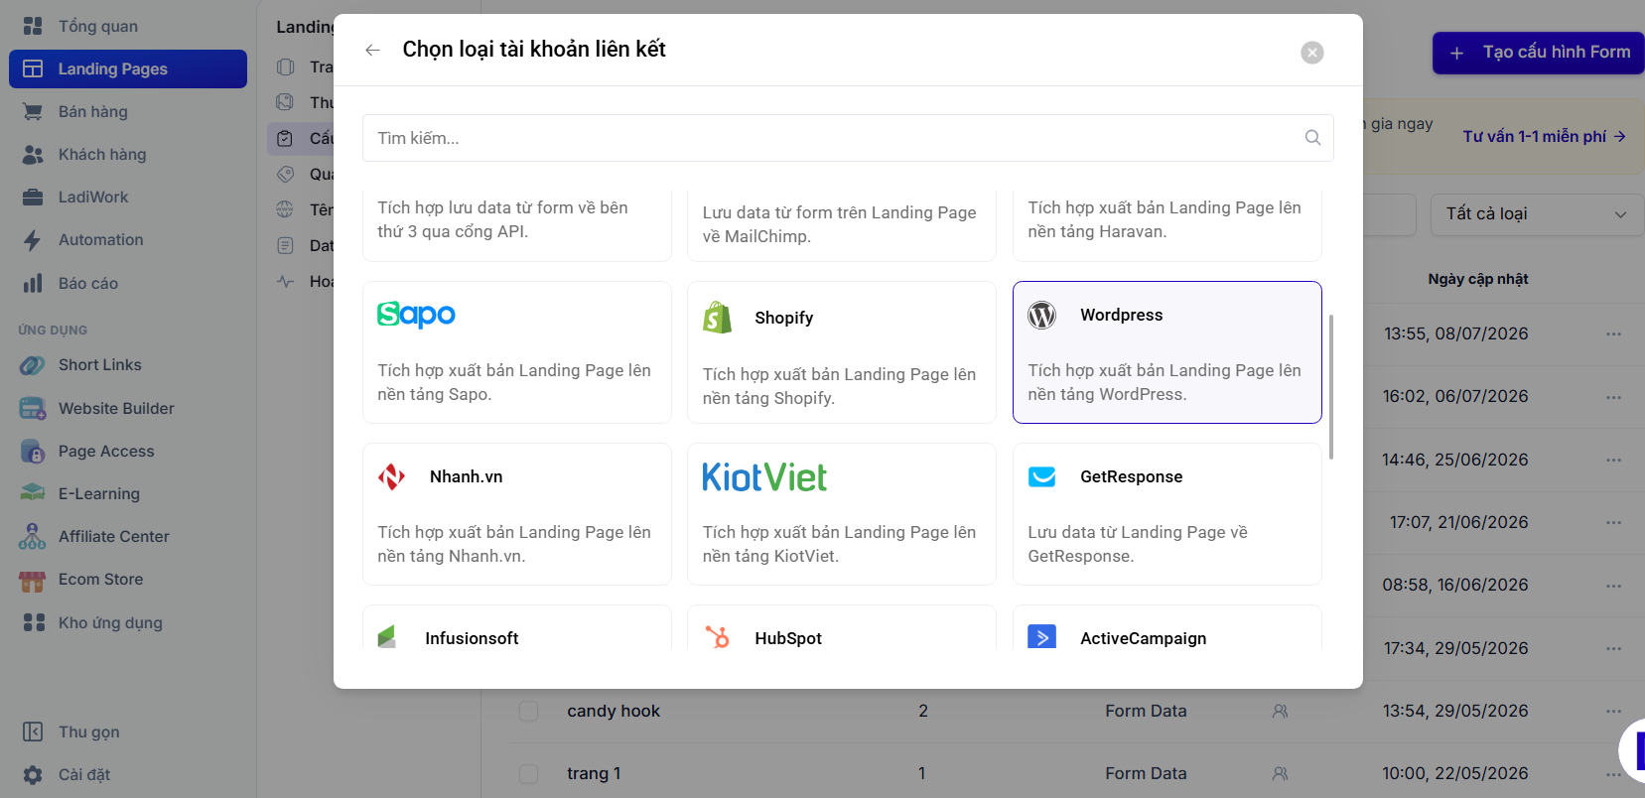Open the more options for 17:34, 29/05/2026 row
The image size is (1645, 798).
pyautogui.click(x=1614, y=648)
